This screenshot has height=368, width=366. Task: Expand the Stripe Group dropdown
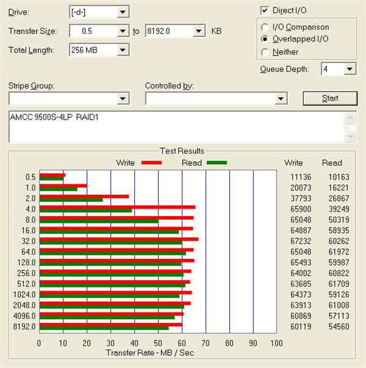pos(69,99)
